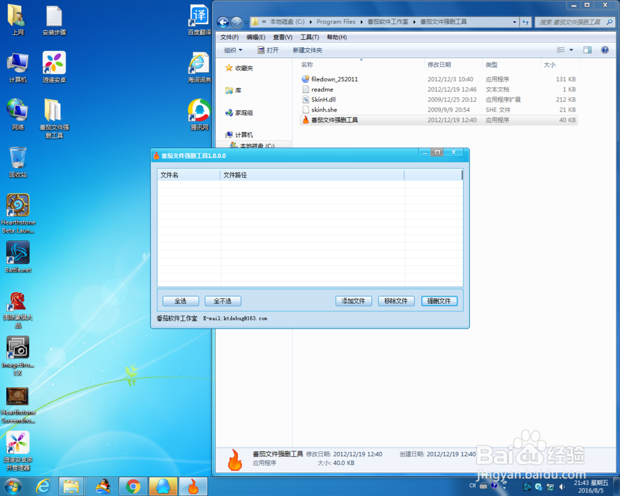Open the QQ penguin taskbar icon

tap(103, 487)
